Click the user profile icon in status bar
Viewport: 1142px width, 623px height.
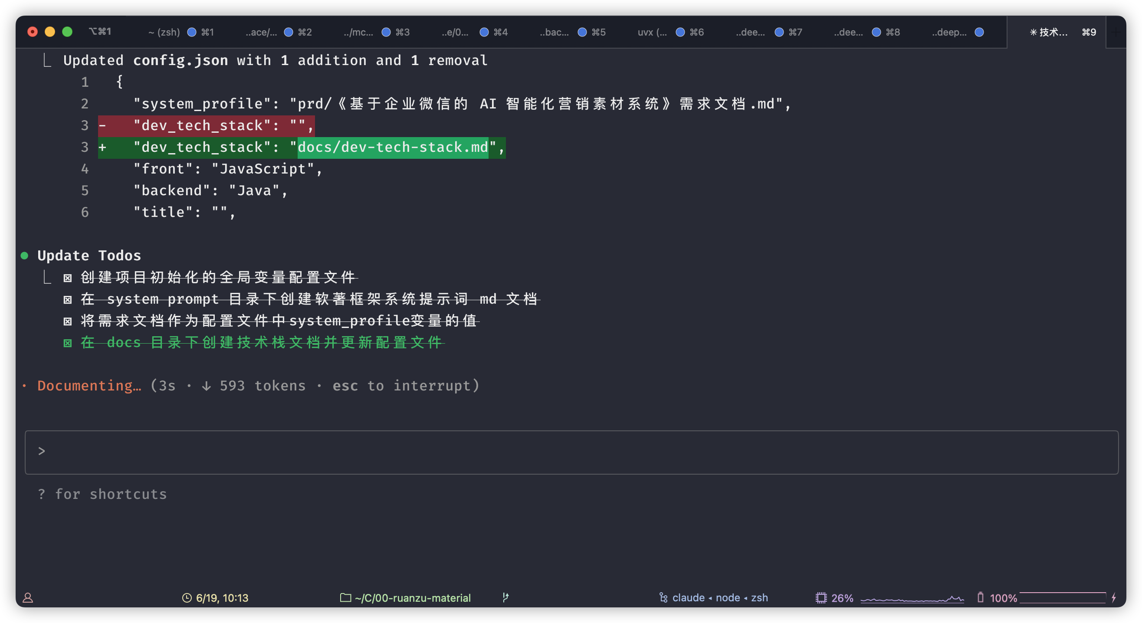coord(28,598)
